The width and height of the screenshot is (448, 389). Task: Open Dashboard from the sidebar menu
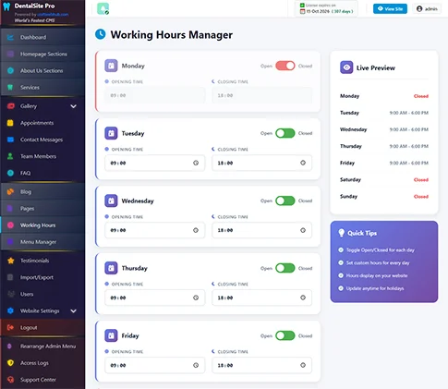[x=42, y=37]
